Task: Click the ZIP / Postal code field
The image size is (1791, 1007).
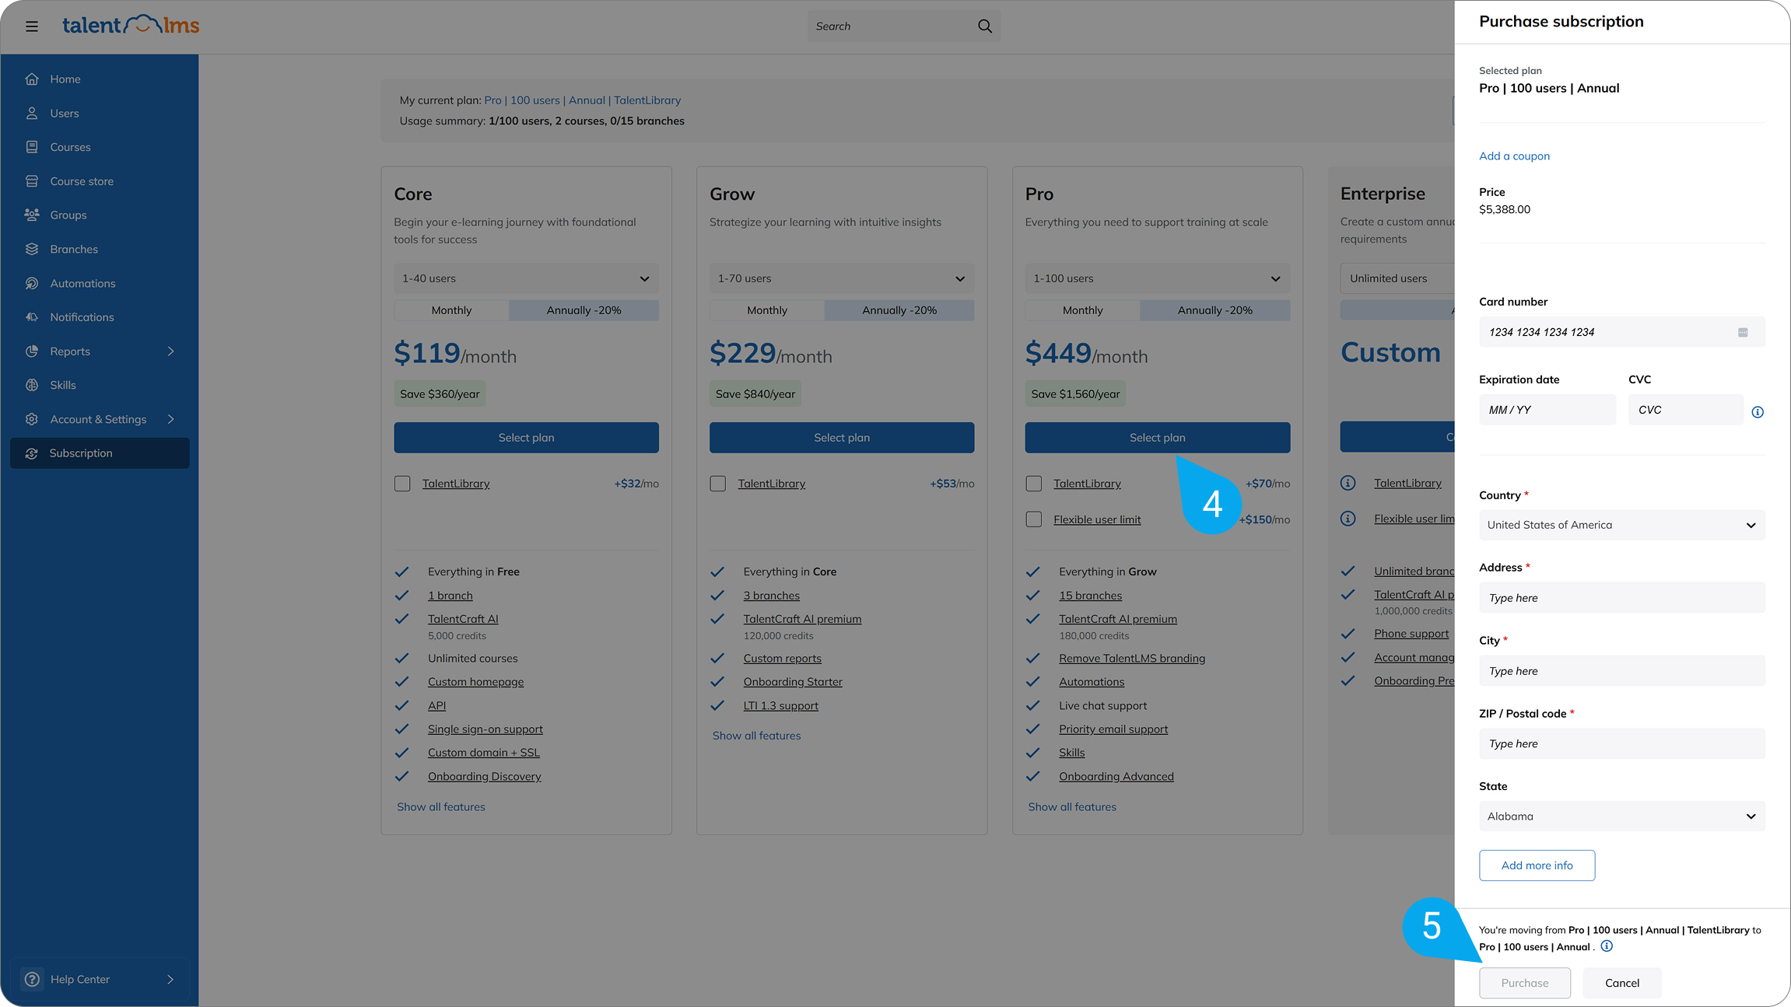Action: 1622,744
